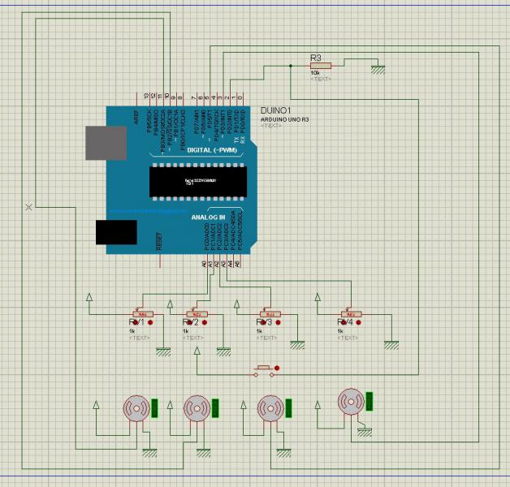
Task: Click the 1k value under RV4
Action: coord(340,331)
